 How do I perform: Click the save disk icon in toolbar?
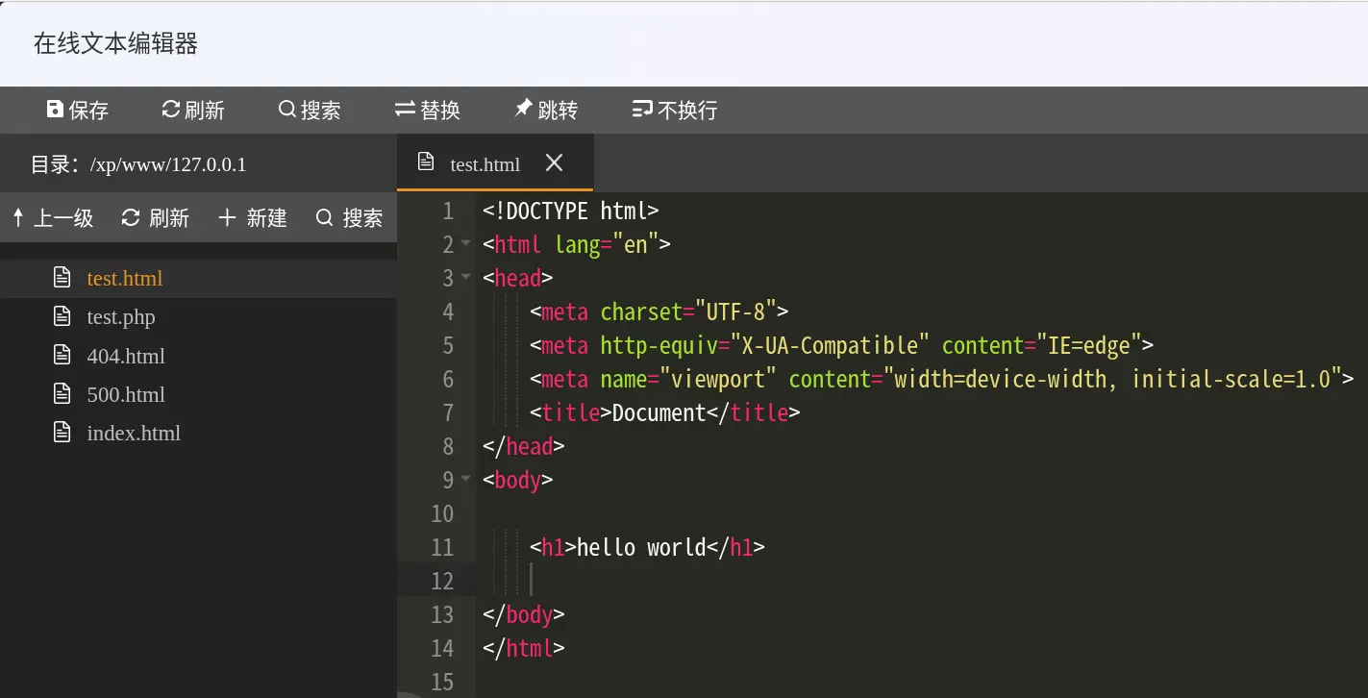pos(55,110)
